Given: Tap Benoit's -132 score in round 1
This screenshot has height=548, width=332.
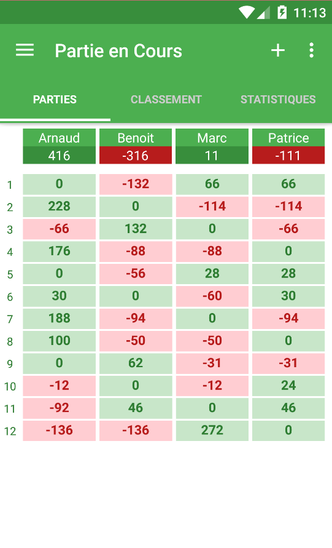Looking at the screenshot, I should point(136,184).
